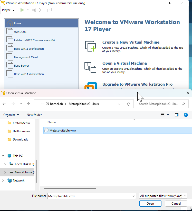Select the xyz-DC01 virtual machine
Screen dimensions: 192x211
pyautogui.click(x=42, y=32)
